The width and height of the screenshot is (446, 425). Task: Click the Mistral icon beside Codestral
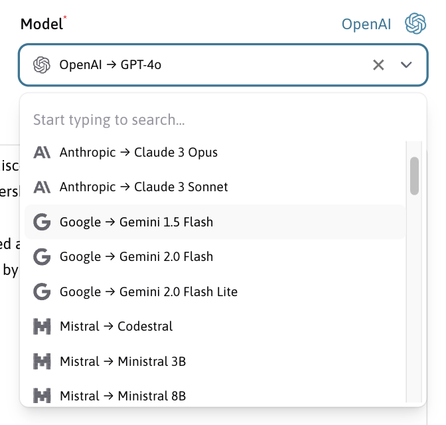click(x=42, y=327)
